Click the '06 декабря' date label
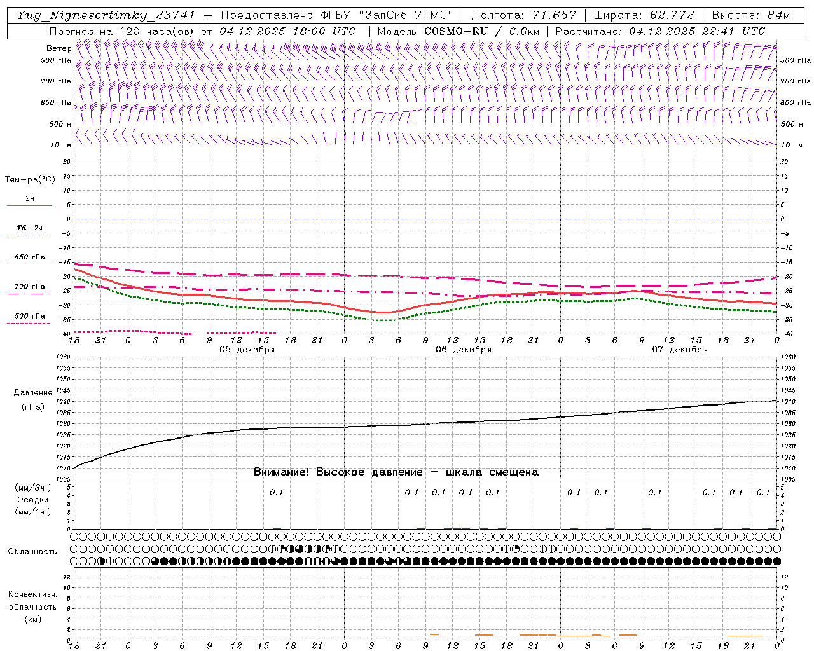This screenshot has width=814, height=651. tap(464, 350)
